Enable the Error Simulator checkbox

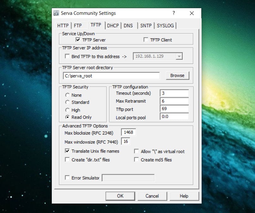point(67,178)
